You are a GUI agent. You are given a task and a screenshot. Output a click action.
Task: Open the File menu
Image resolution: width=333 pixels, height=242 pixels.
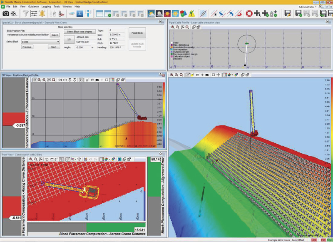[8, 7]
